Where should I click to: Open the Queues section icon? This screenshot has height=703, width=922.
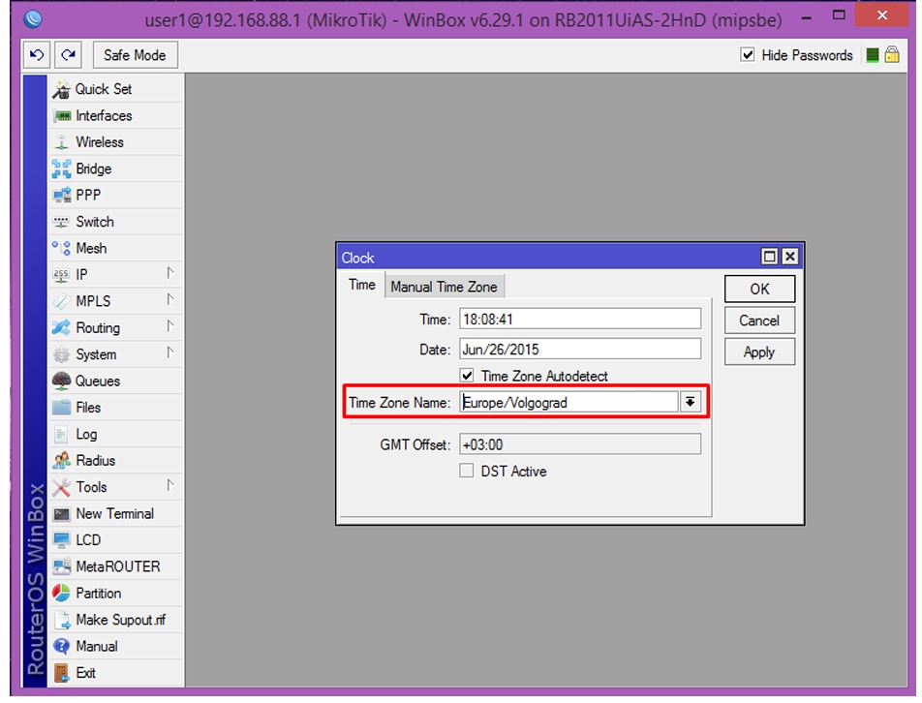[x=62, y=381]
